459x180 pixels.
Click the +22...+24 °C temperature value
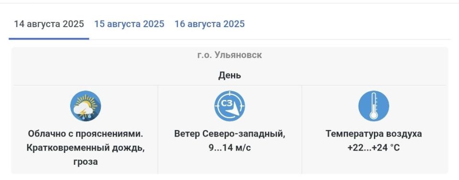[x=373, y=148]
